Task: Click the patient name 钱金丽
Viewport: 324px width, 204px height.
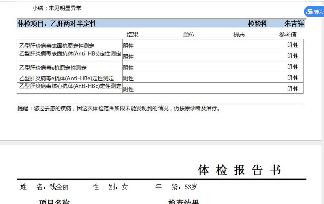Action: 59,187
